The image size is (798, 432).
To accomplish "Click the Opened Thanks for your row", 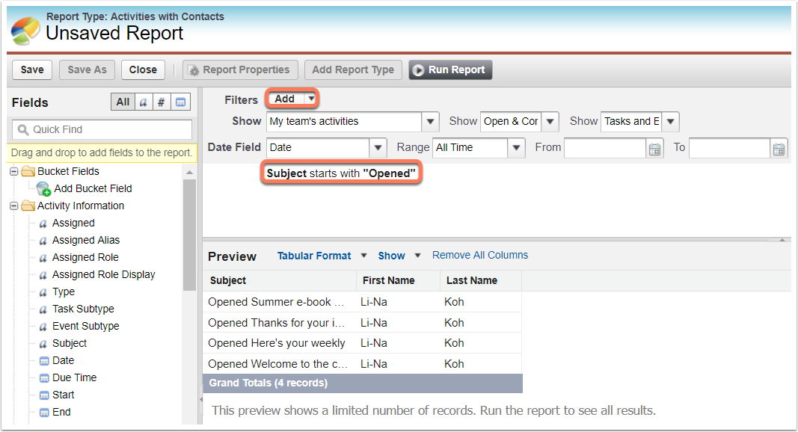I will [x=363, y=323].
